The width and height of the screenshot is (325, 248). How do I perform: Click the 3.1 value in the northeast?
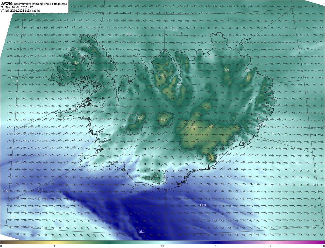point(248,78)
